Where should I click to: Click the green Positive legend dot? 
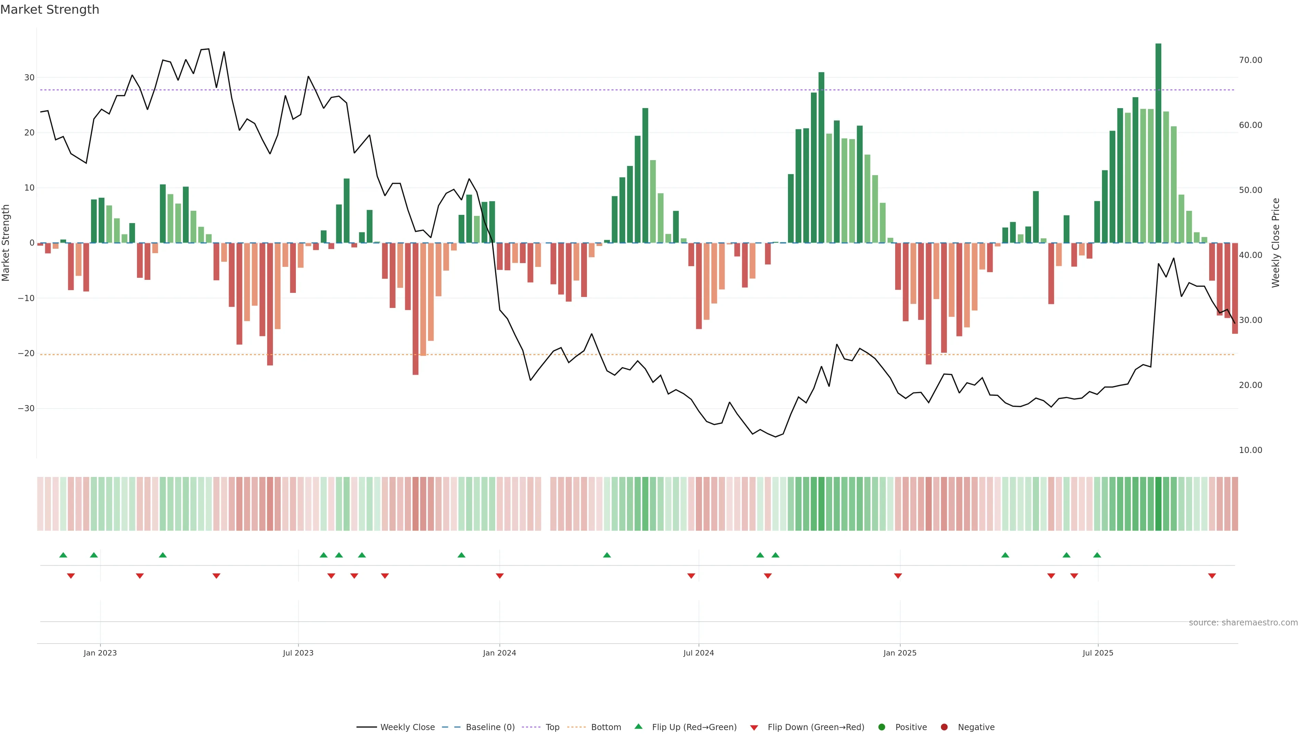(x=881, y=727)
